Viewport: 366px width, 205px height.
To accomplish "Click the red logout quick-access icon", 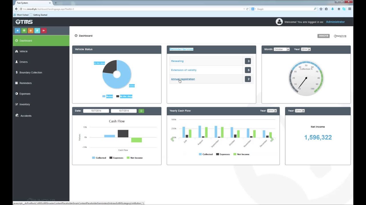I will click(x=43, y=30).
